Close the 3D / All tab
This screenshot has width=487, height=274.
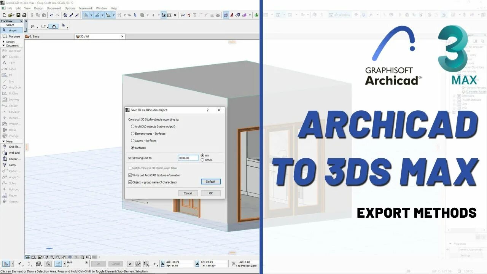click(x=122, y=37)
